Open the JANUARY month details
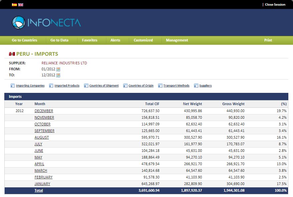 (43, 184)
